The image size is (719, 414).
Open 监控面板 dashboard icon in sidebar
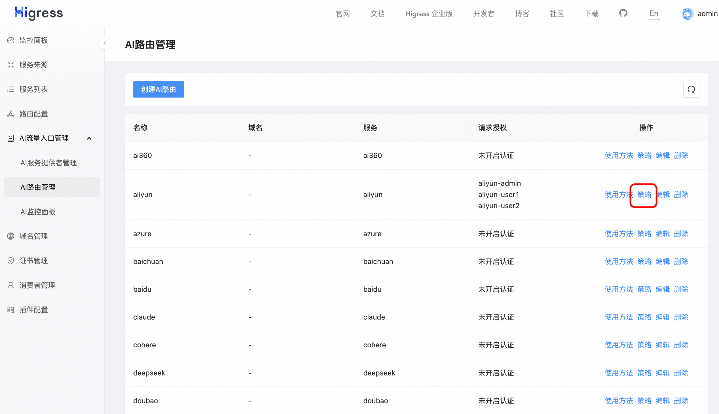tap(11, 40)
